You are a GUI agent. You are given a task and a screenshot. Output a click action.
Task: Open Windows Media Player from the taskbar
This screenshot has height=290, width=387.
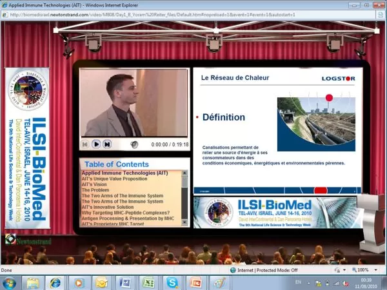coord(79,283)
